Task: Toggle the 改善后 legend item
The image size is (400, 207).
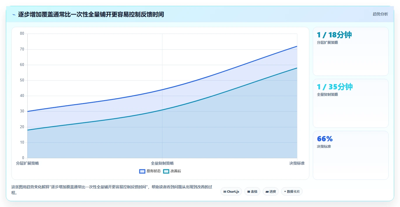Action: (x=172, y=171)
